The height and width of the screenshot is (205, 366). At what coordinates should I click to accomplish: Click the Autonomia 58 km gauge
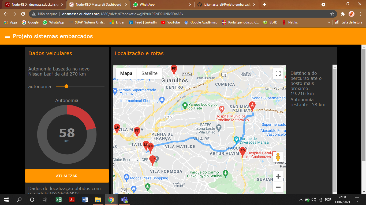[67, 134]
